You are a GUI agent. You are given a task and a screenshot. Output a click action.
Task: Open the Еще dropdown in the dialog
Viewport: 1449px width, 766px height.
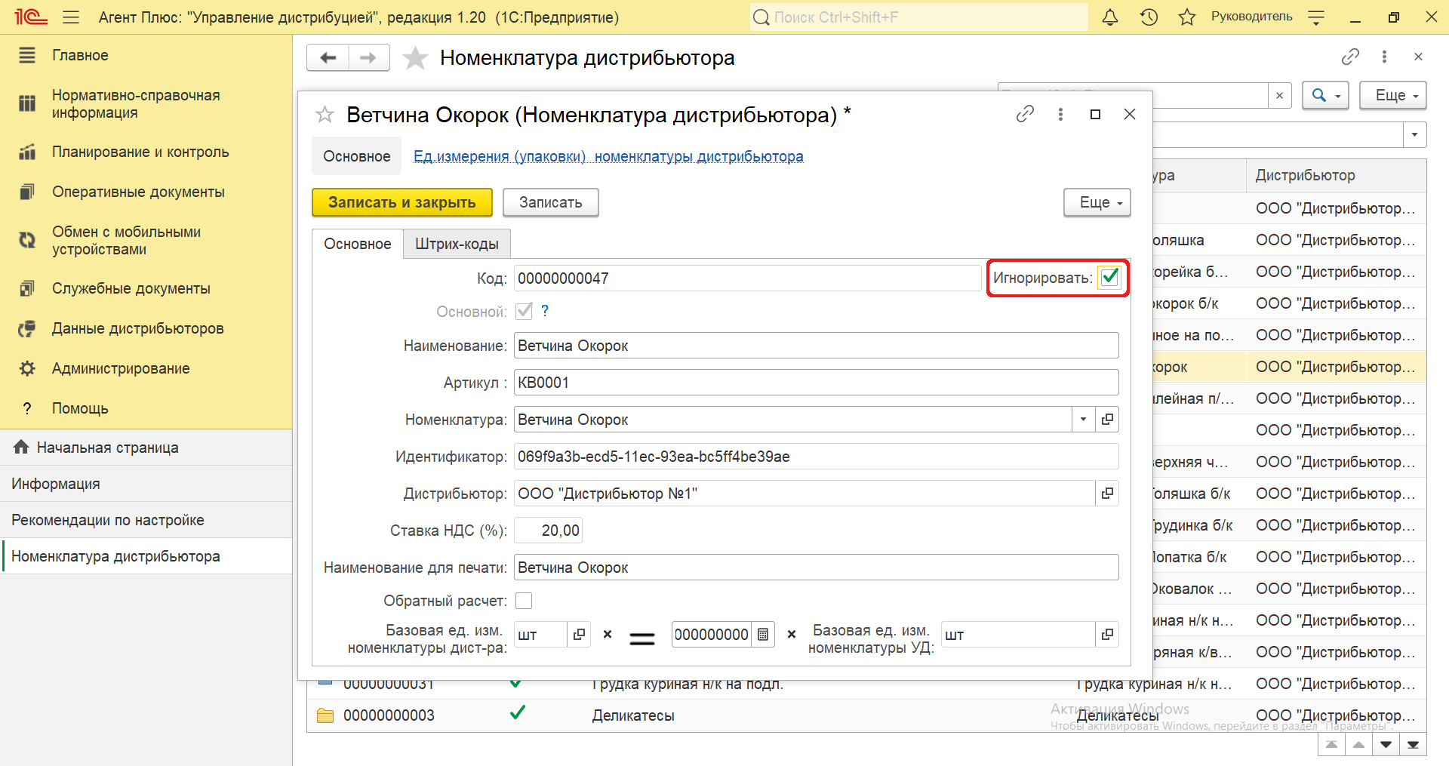point(1097,202)
